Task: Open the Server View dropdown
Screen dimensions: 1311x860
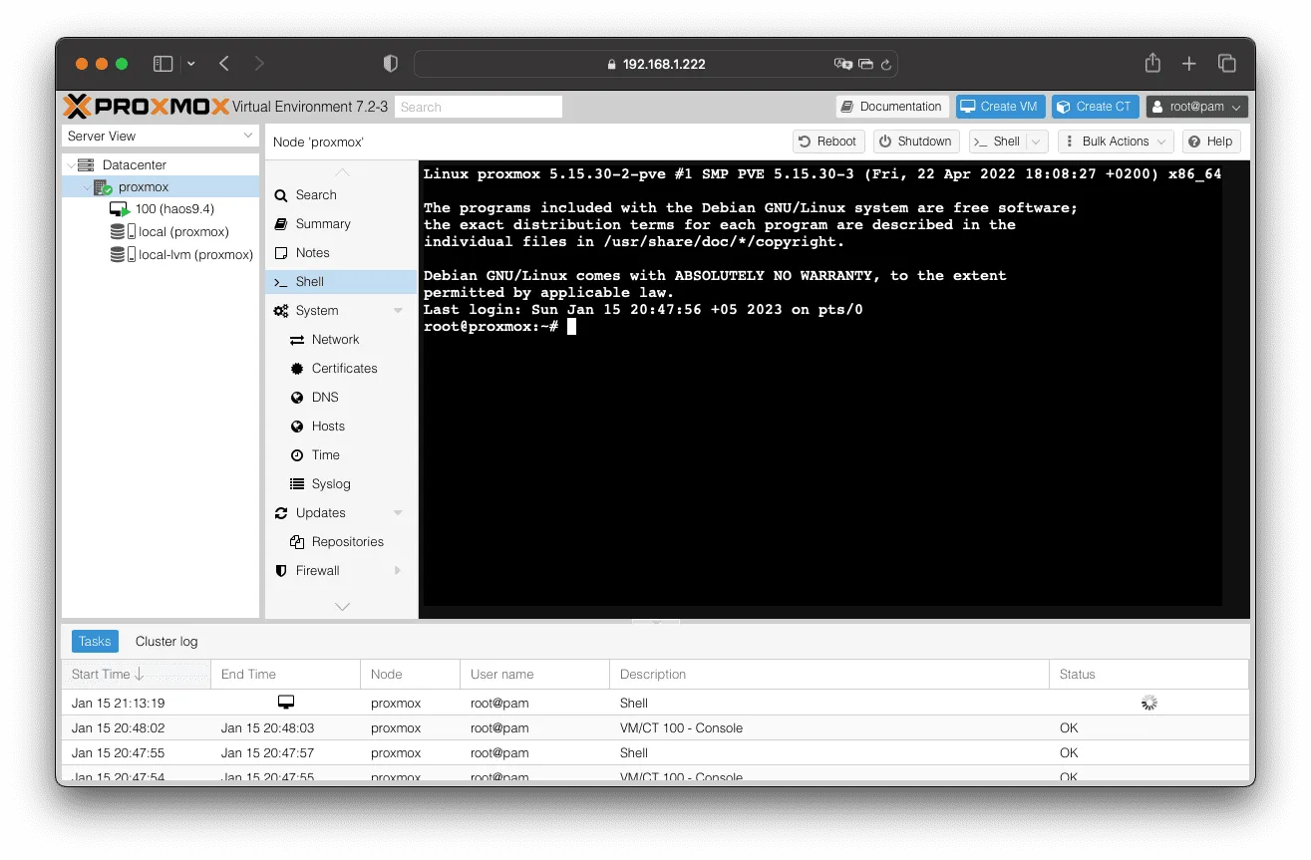Action: coord(161,136)
